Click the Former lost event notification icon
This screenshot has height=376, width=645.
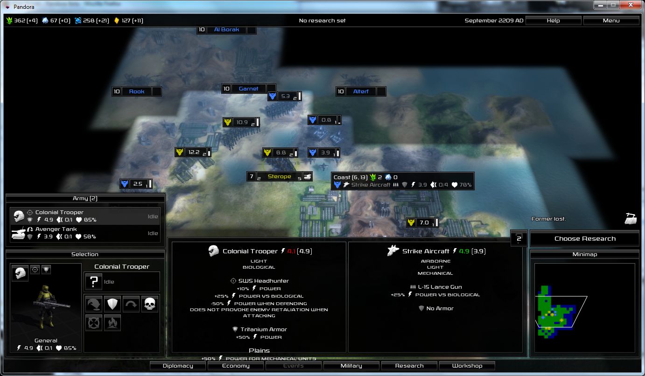631,218
